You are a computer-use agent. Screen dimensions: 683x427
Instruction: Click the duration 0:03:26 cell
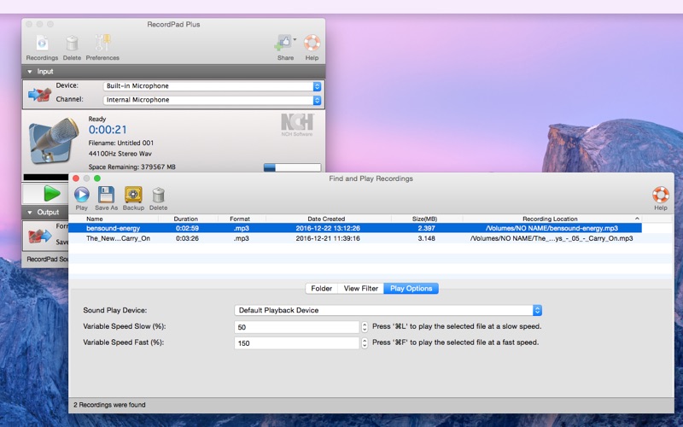187,239
